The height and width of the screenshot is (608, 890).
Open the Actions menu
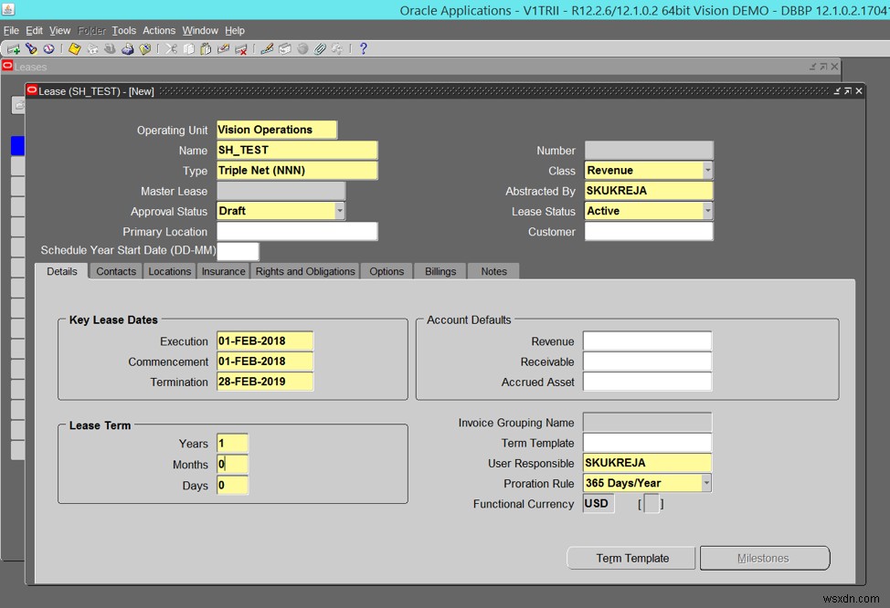(x=159, y=30)
